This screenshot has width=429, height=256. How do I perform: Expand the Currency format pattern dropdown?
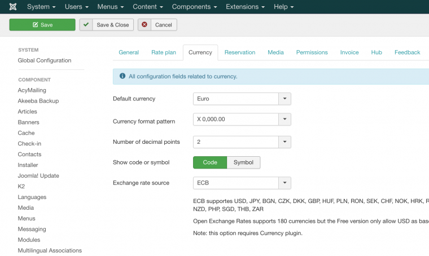click(285, 120)
